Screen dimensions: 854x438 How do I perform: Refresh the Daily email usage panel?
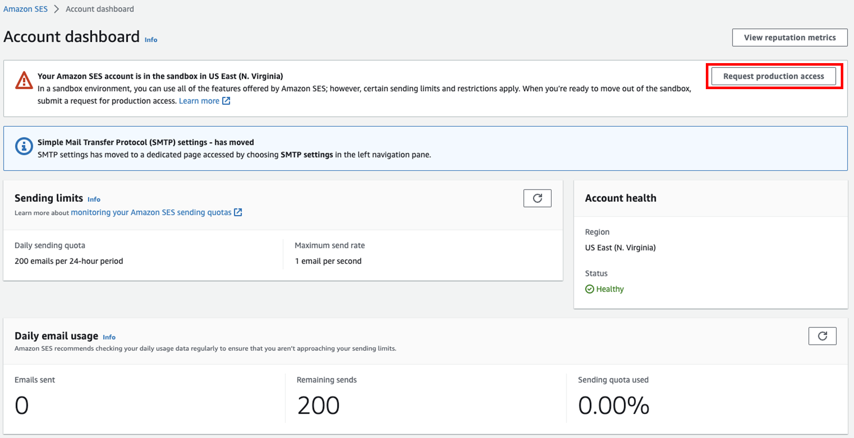822,336
